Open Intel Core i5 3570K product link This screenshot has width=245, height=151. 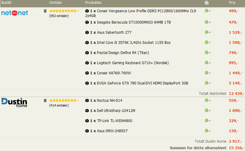point(134,43)
